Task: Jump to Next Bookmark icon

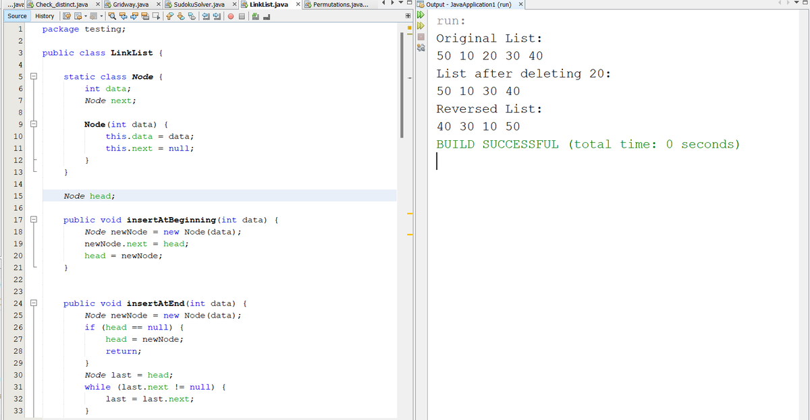Action: click(180, 16)
